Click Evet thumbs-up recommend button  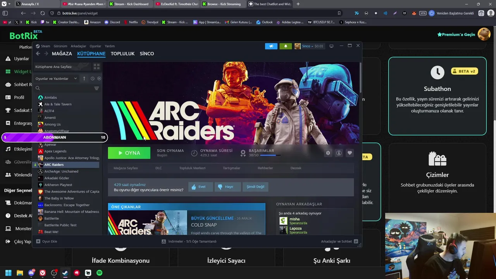coord(200,187)
